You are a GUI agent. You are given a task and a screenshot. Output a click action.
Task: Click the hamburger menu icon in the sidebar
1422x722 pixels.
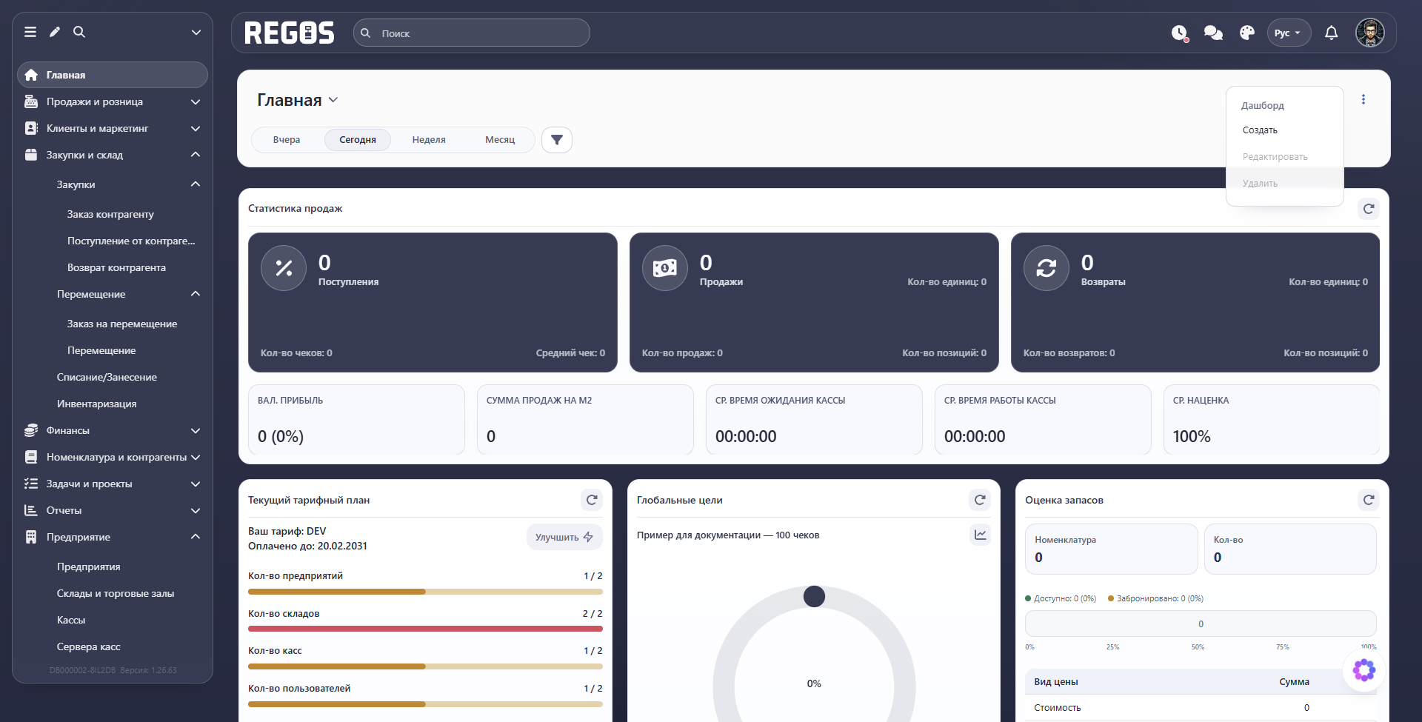click(30, 32)
